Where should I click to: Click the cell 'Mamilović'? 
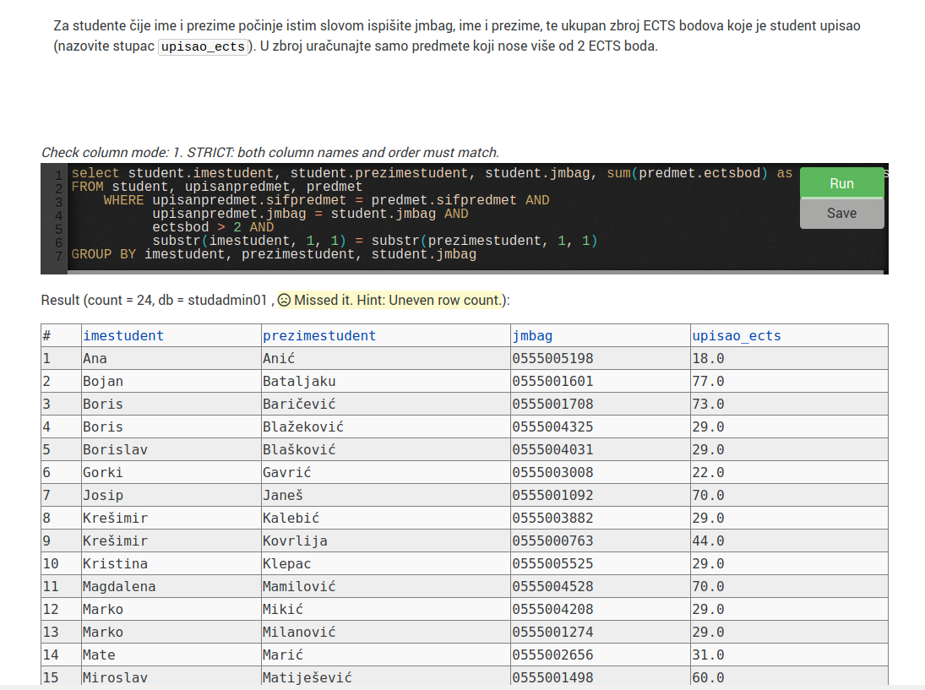point(386,587)
